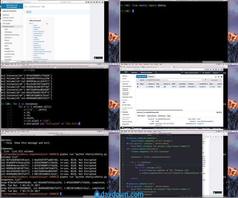Open the AWS Support dropdown
Image resolution: width=238 pixels, height=198 pixels.
coord(216,73)
